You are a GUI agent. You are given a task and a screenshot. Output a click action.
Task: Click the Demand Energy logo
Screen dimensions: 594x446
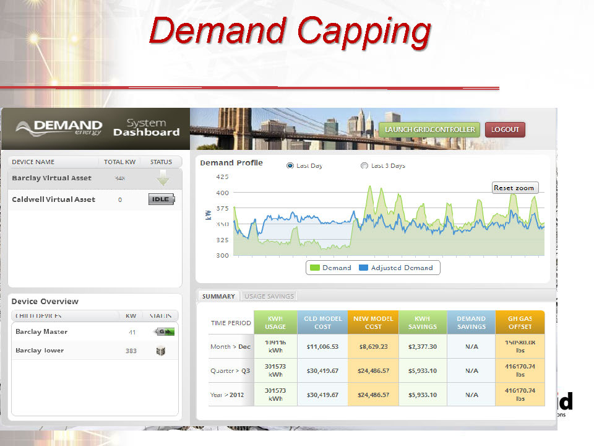[59, 128]
